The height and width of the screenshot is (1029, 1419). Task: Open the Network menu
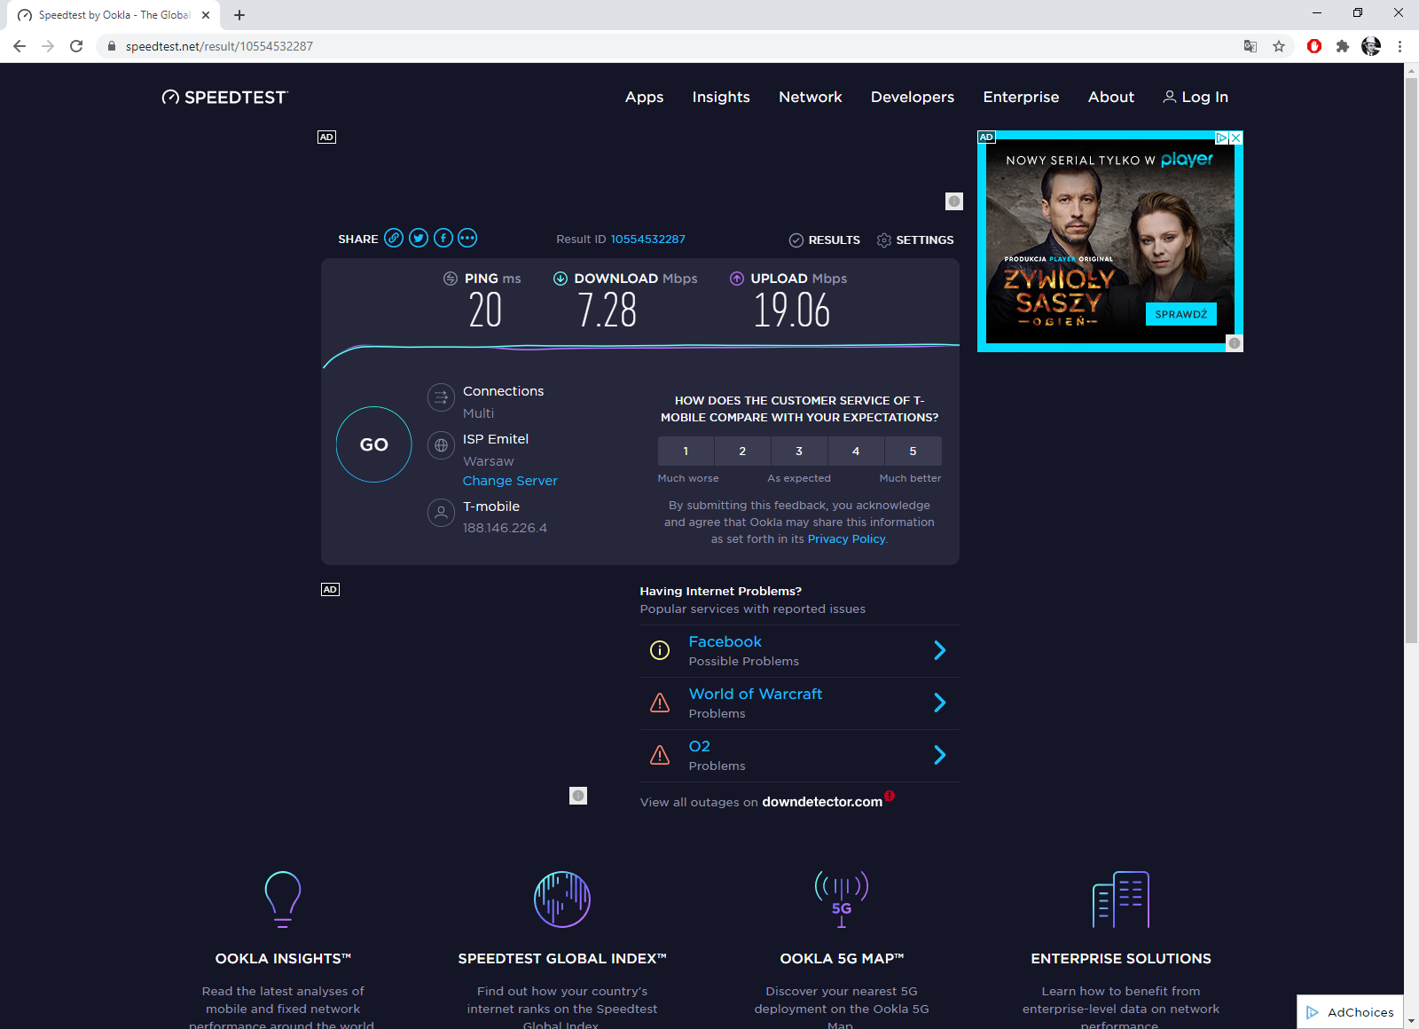click(x=811, y=98)
